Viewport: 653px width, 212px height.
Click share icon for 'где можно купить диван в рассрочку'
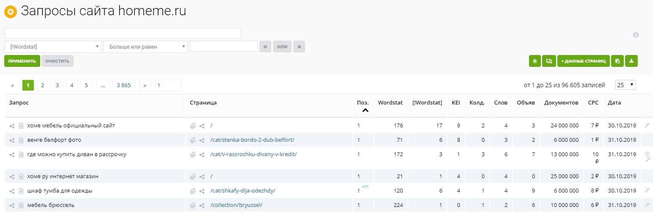[12, 154]
